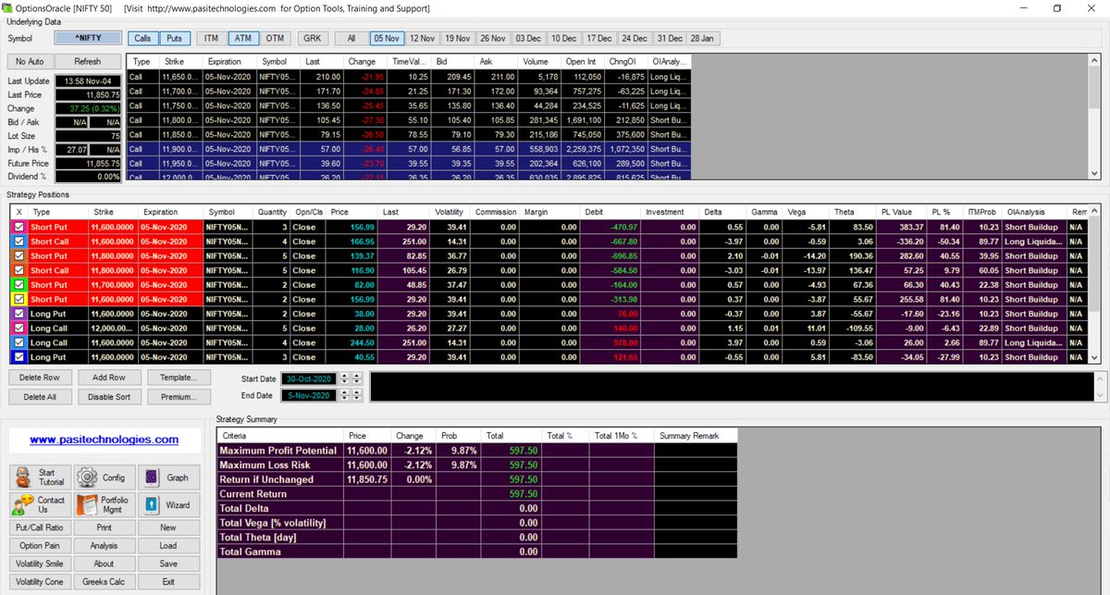Screen dimensions: 1110x595
Task: Click the Analysis button
Action: coord(104,546)
